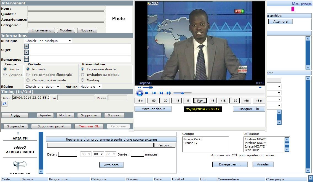
Task: Click the Terminer Ok button
Action: point(89,126)
